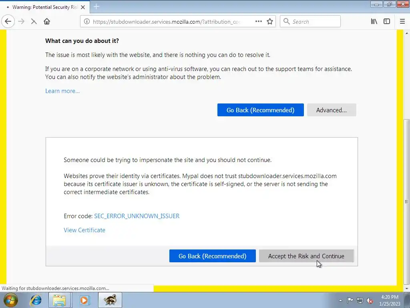This screenshot has width=410, height=308.
Task: Select the Warning: Potential Security Risk tab
Action: (45, 7)
